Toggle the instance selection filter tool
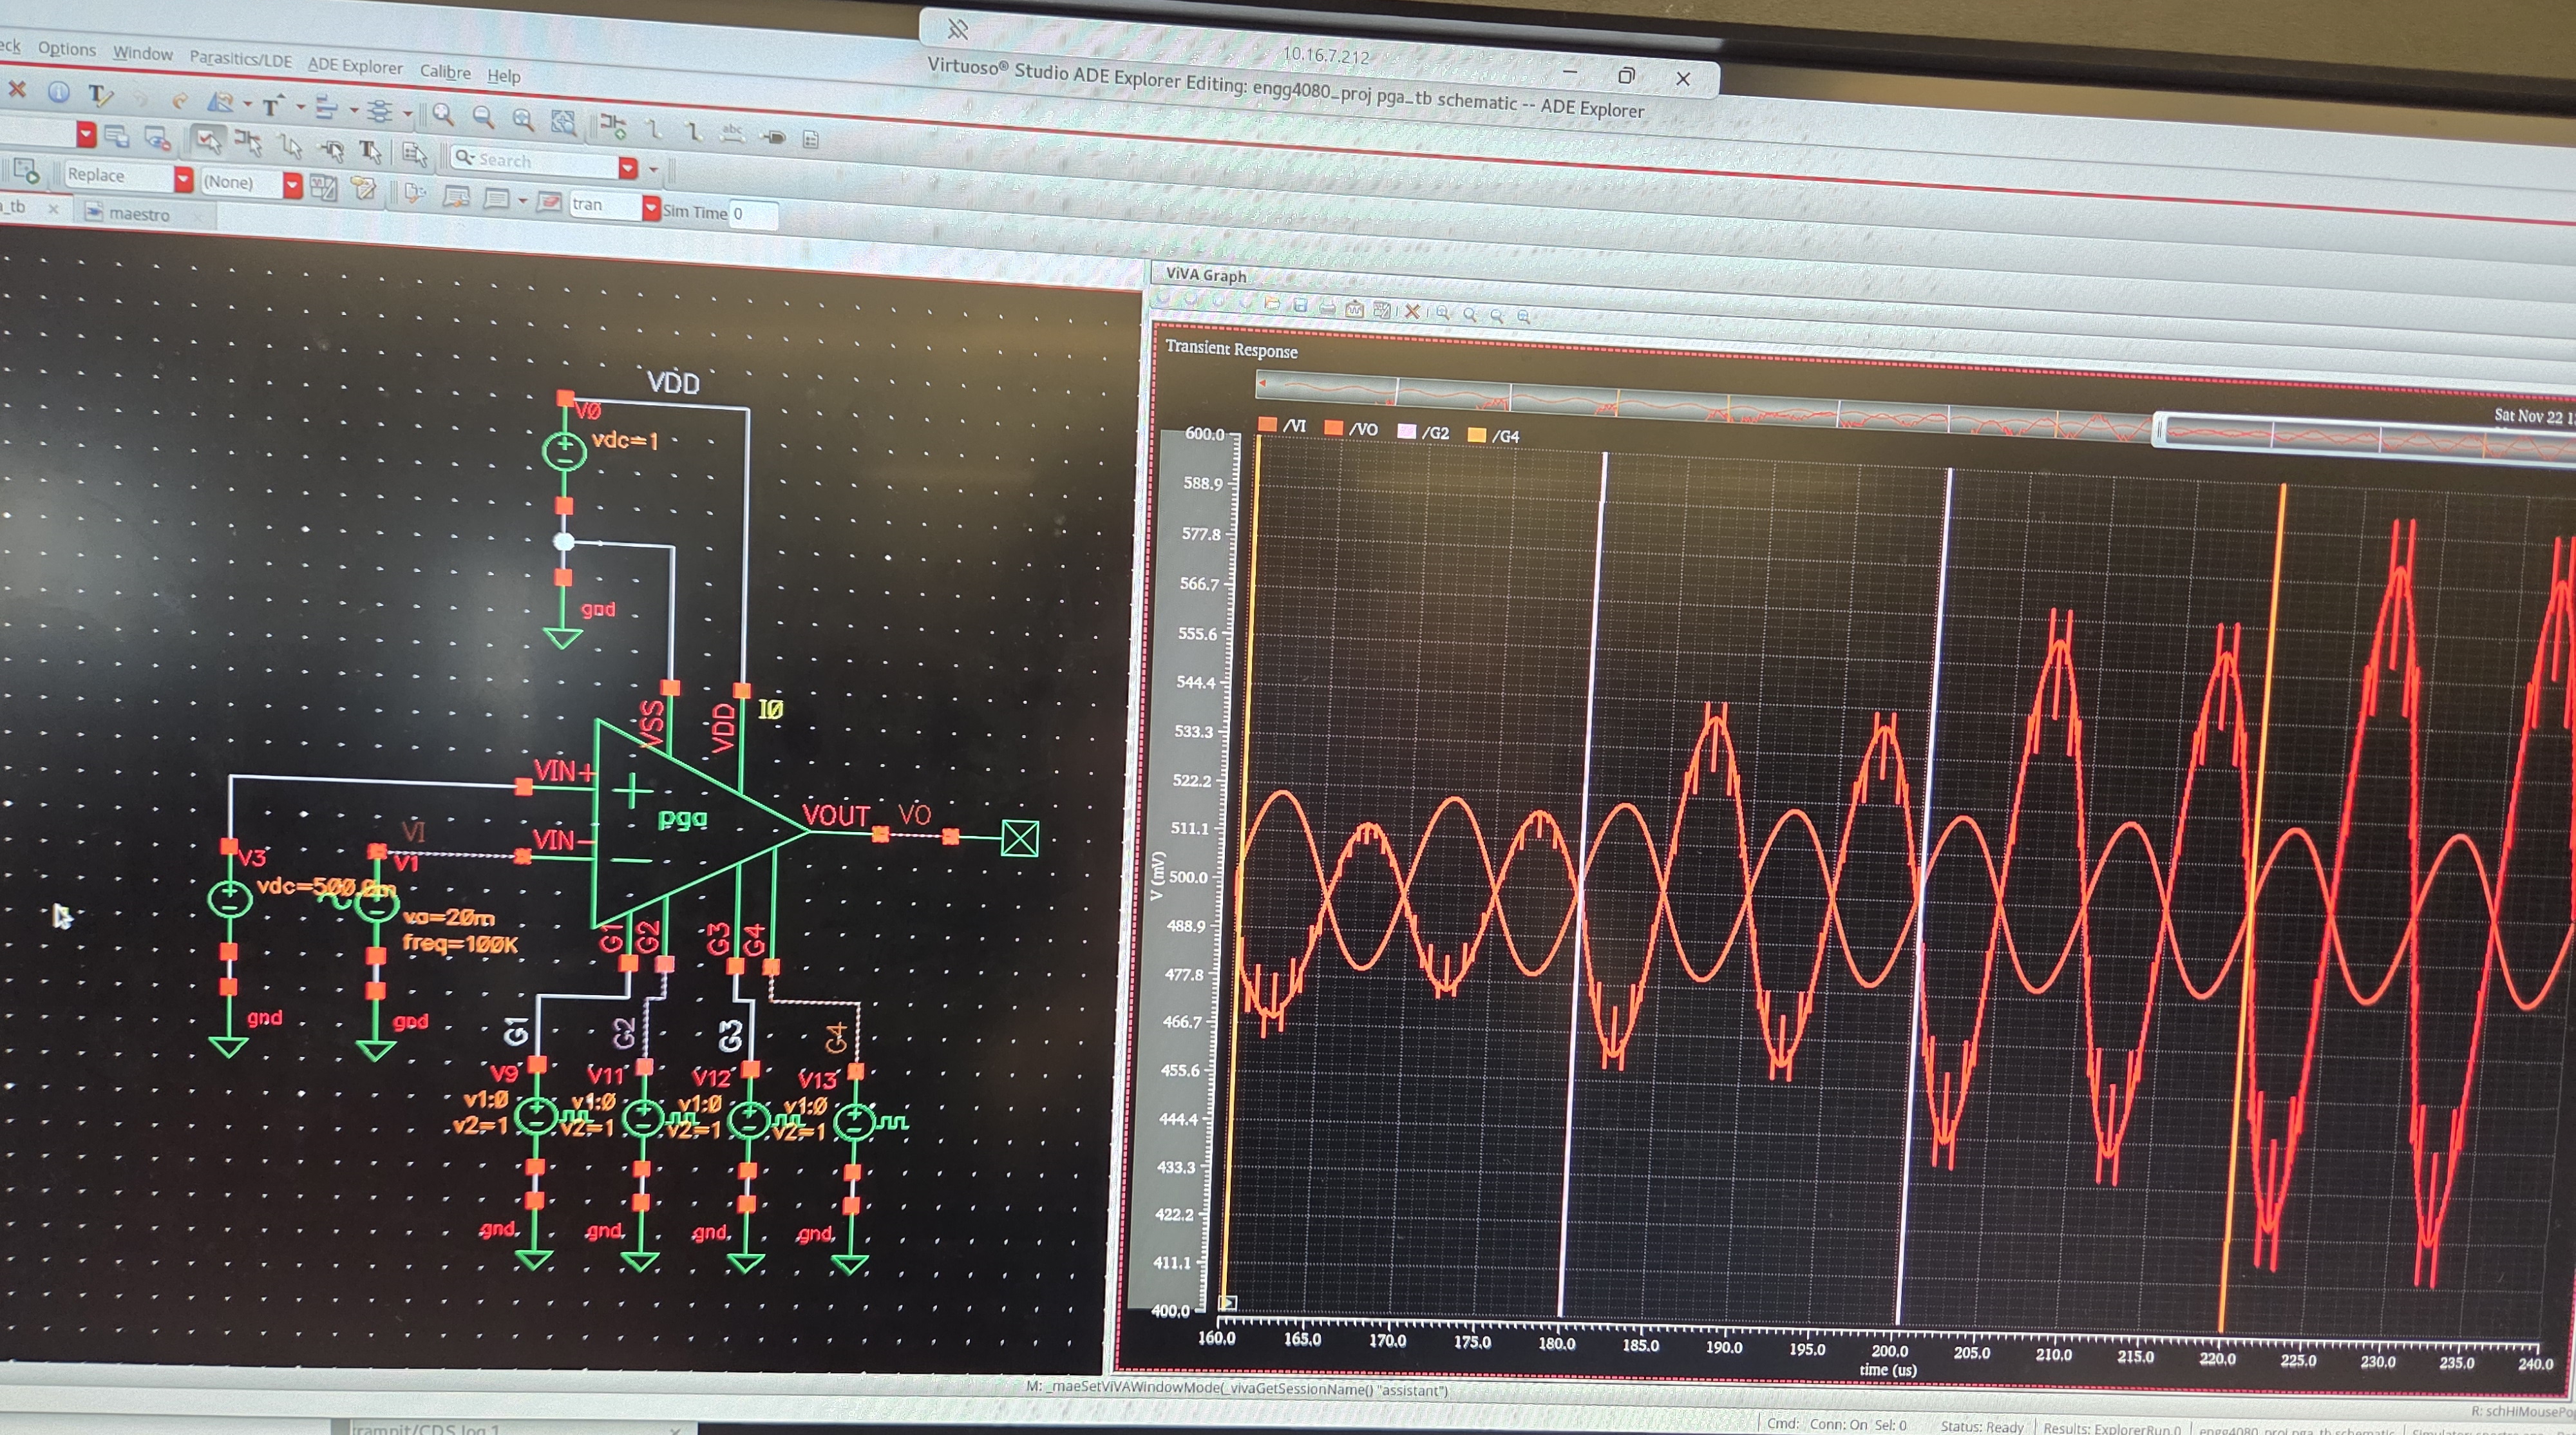2576x1435 pixels. coord(248,144)
